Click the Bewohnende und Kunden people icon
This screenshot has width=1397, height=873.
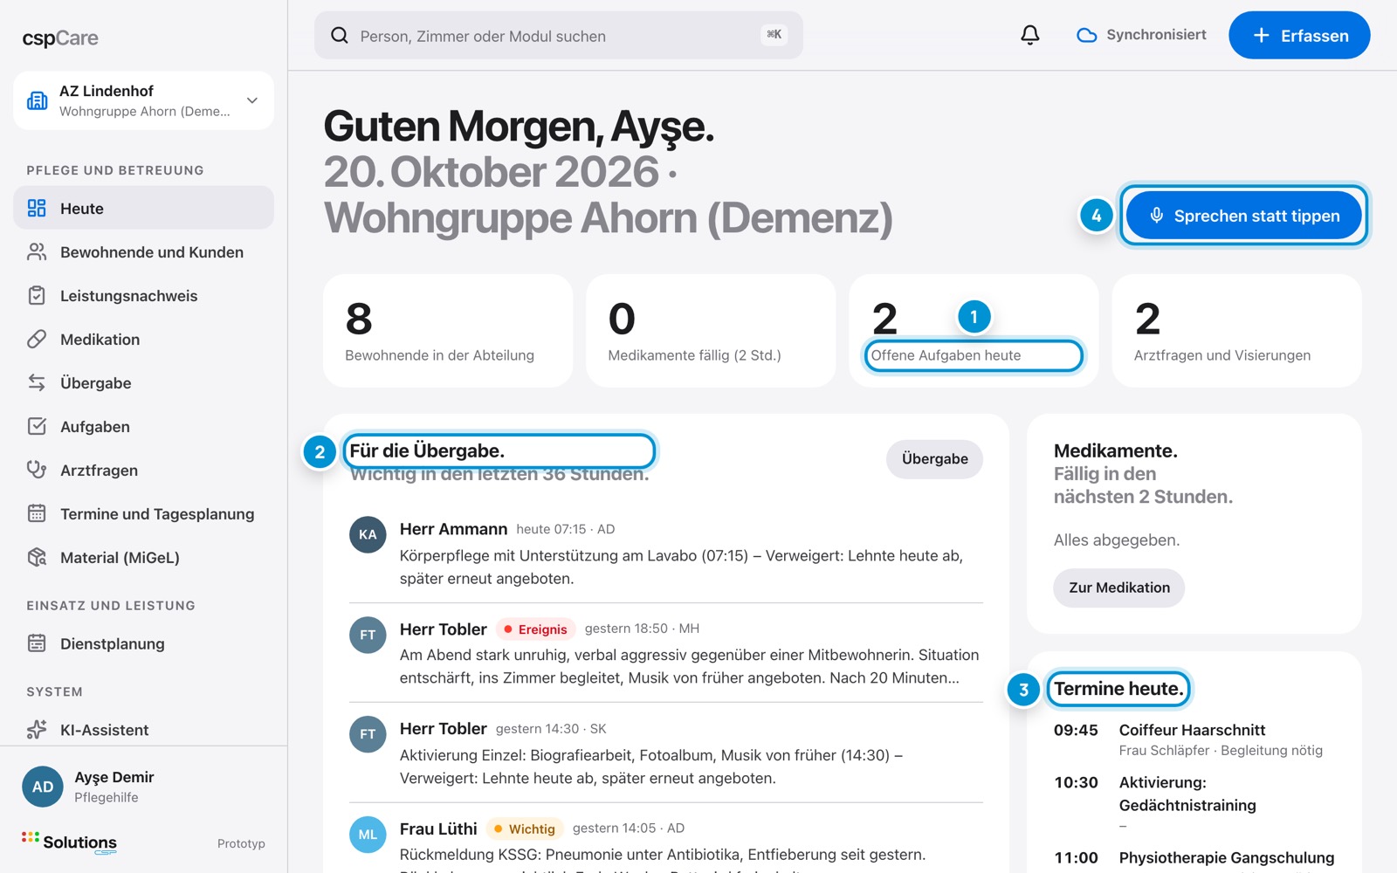pyautogui.click(x=37, y=251)
